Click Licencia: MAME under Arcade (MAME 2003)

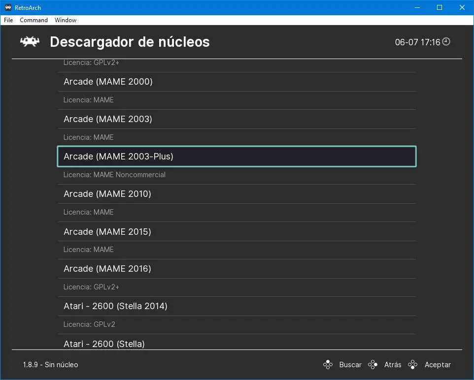click(88, 137)
